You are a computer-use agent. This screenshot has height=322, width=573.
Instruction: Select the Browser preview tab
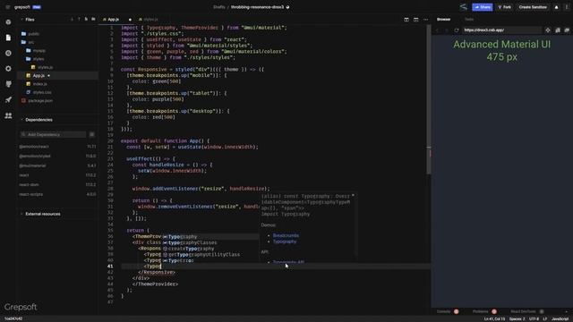[444, 20]
